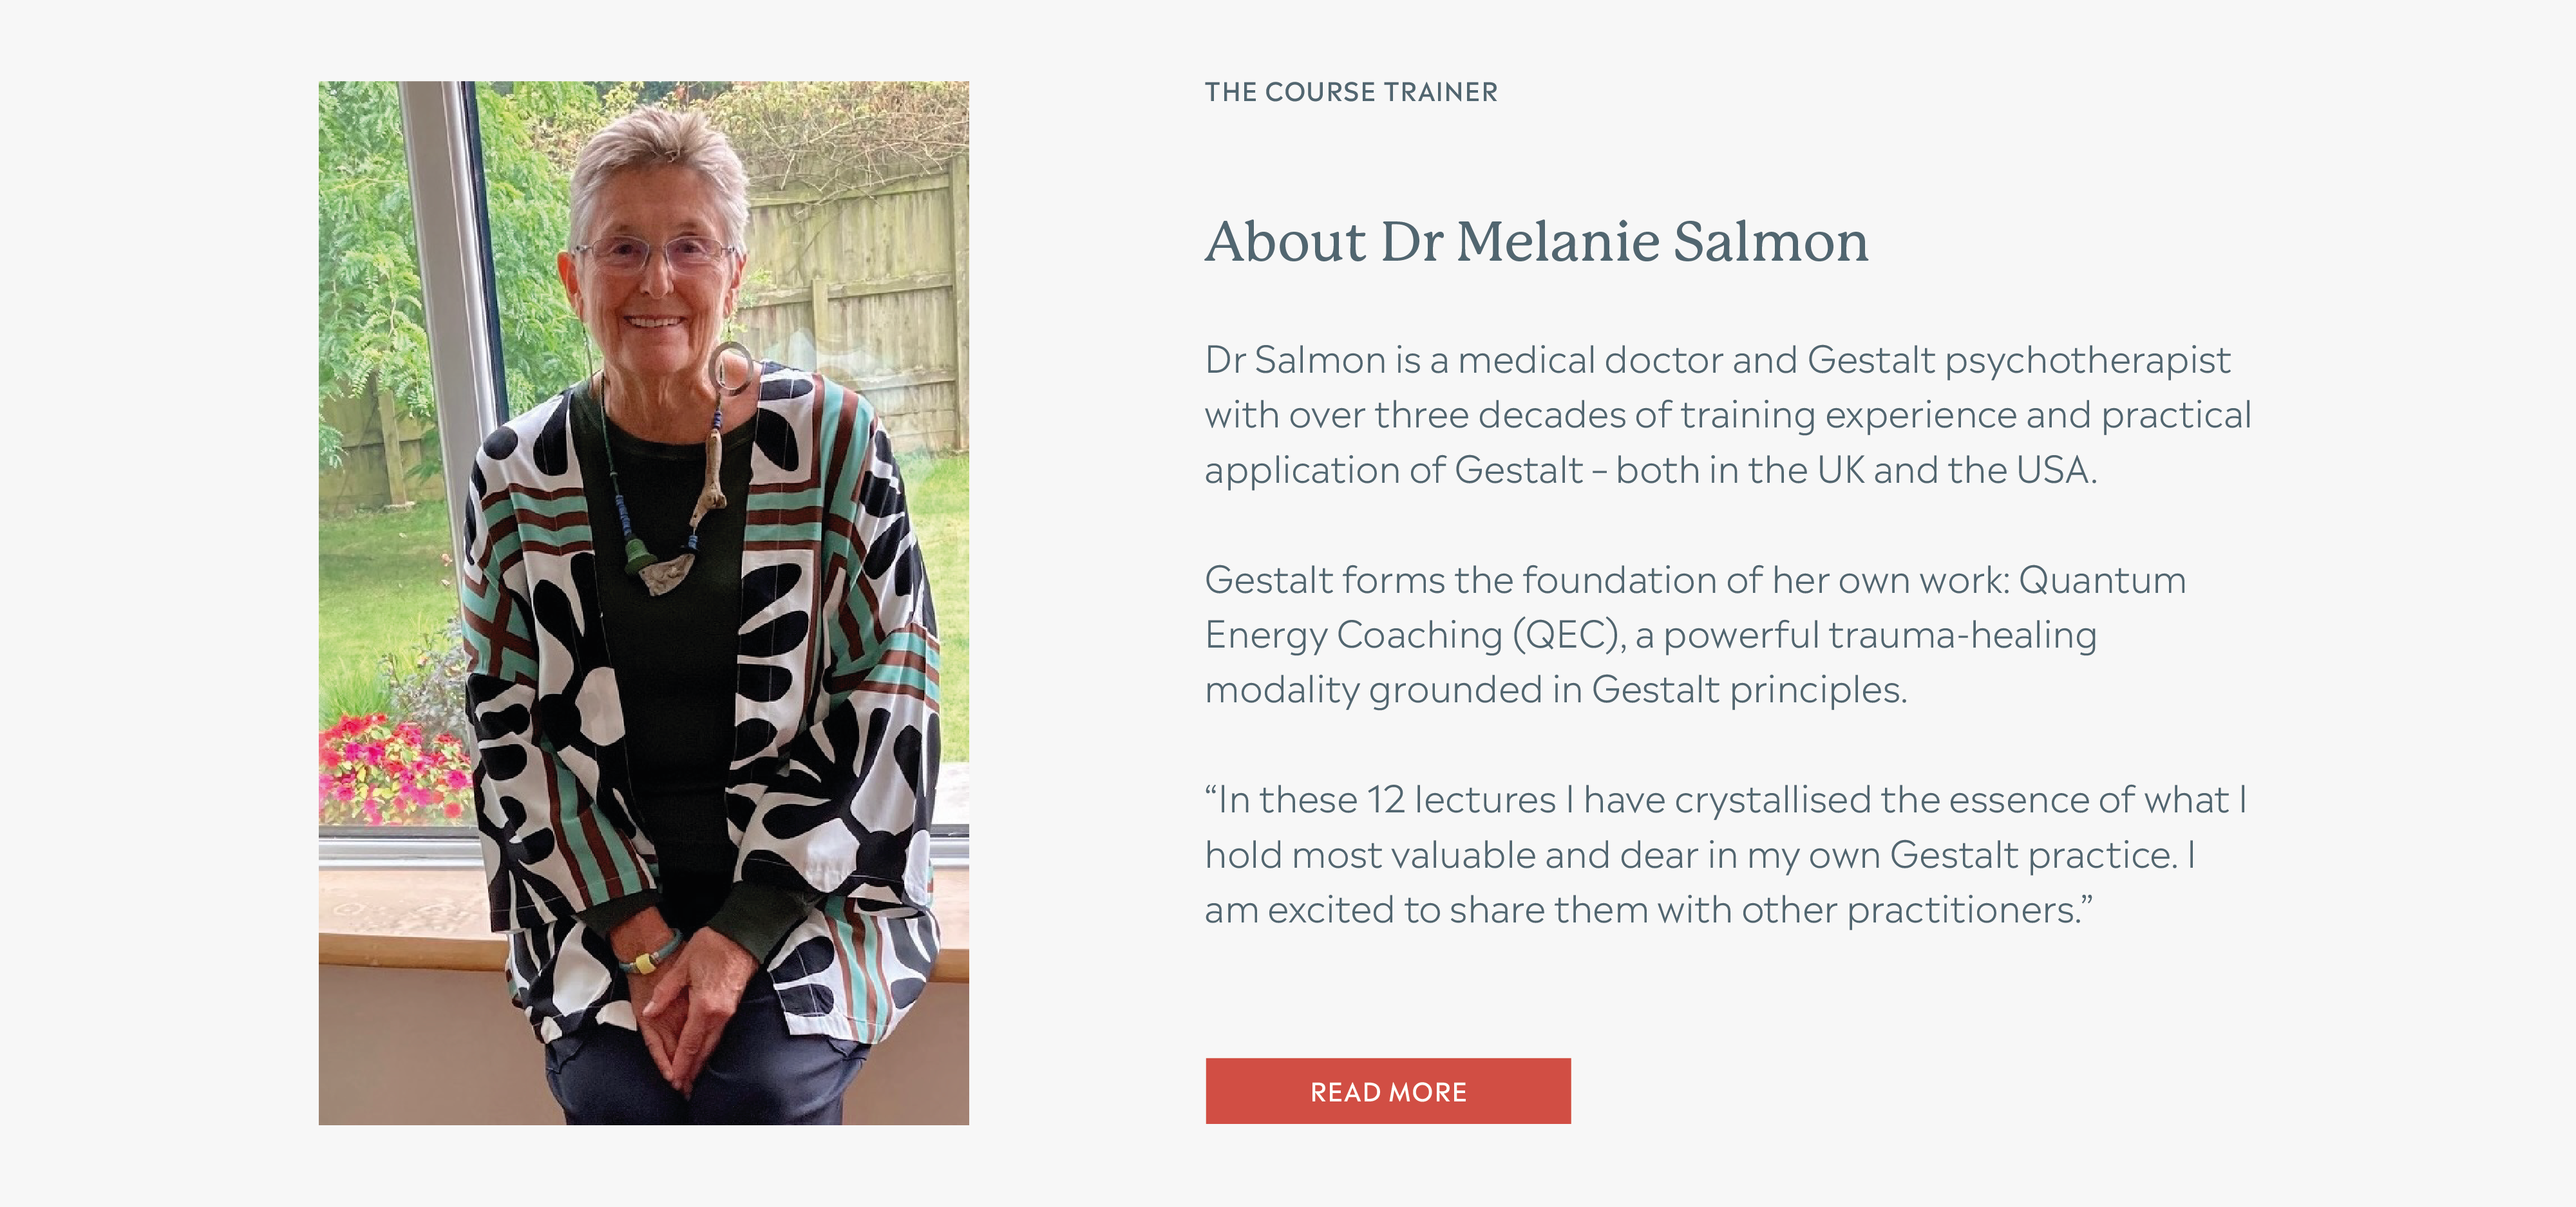2576x1207 pixels.
Task: Click the quote starting In these 12 lectures
Action: coord(1727,854)
